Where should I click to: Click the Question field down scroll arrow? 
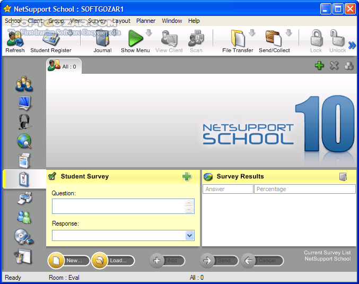pyautogui.click(x=189, y=210)
